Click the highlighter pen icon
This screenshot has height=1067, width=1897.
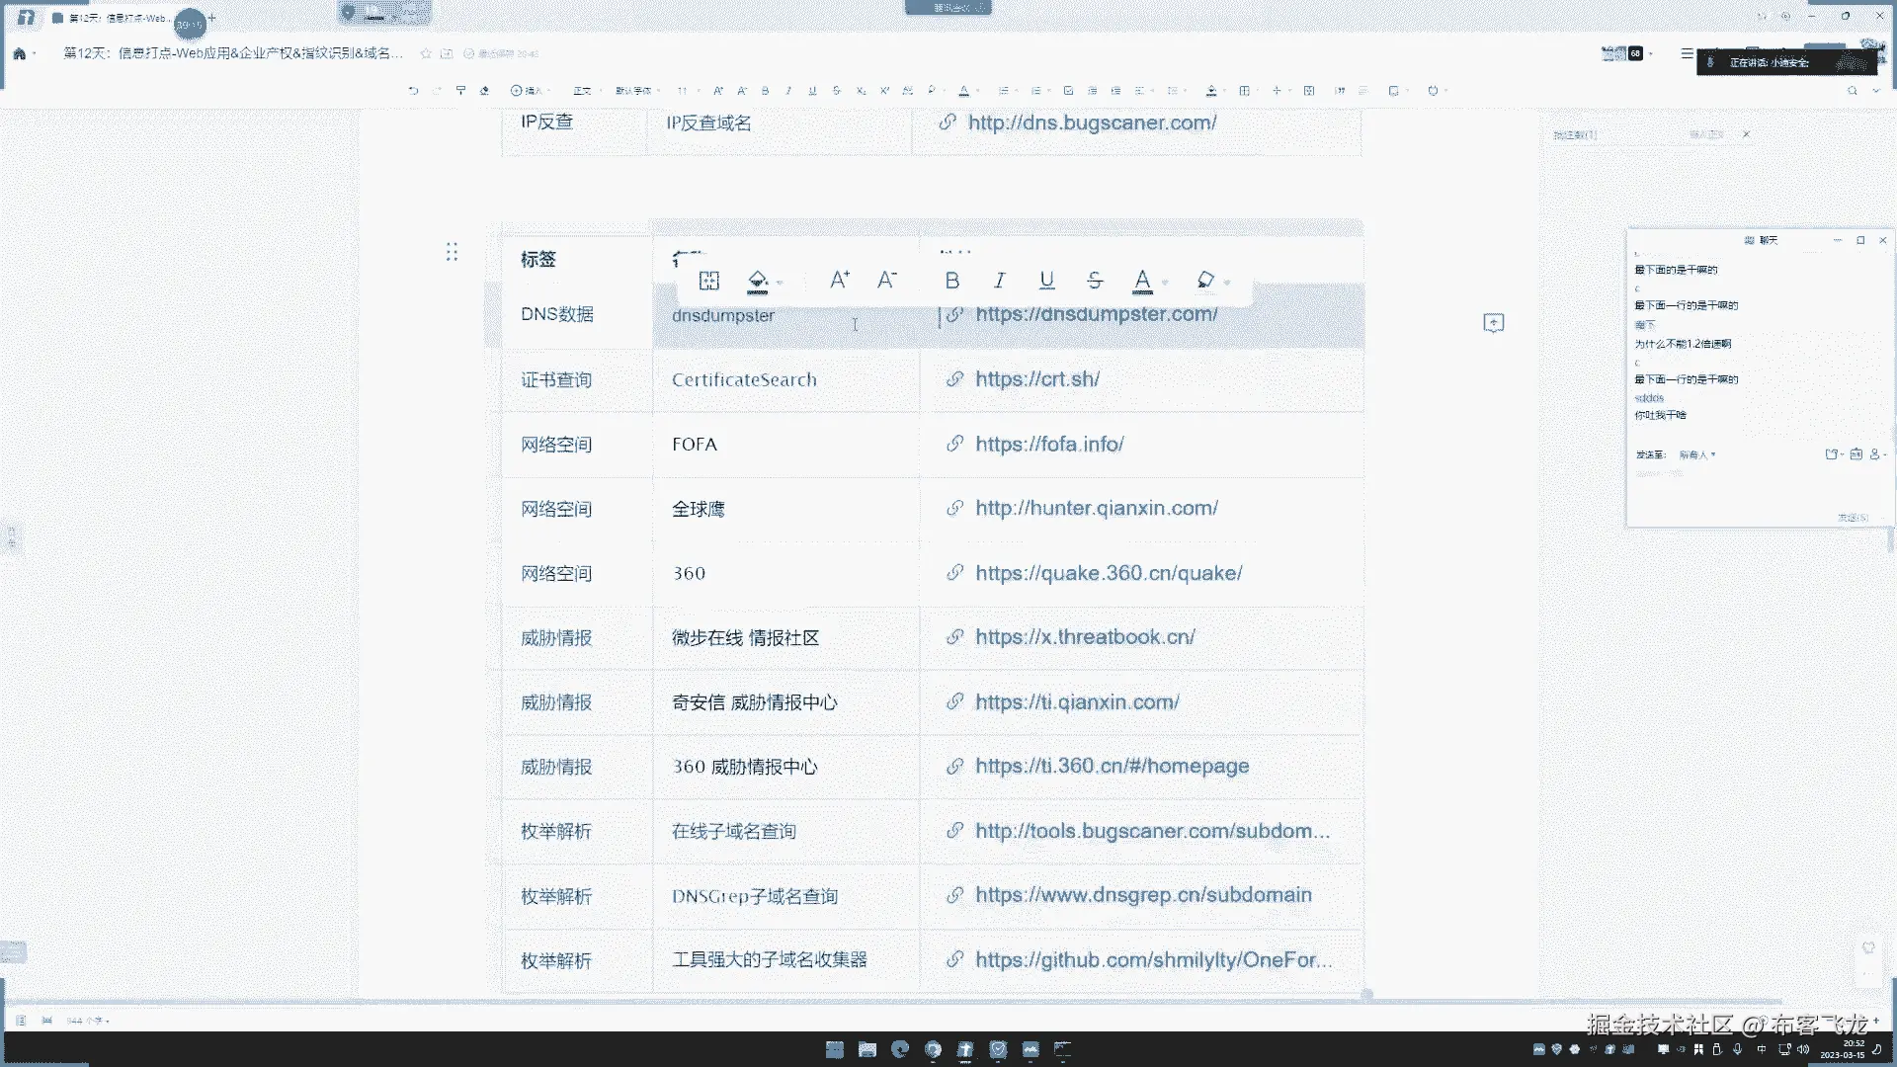pyautogui.click(x=1204, y=281)
